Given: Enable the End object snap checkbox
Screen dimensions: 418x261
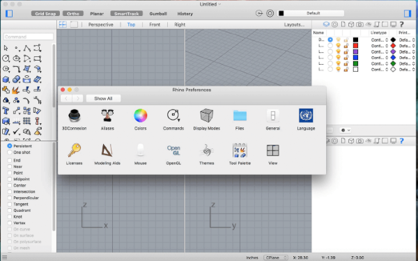Looking at the screenshot, I should [10, 160].
